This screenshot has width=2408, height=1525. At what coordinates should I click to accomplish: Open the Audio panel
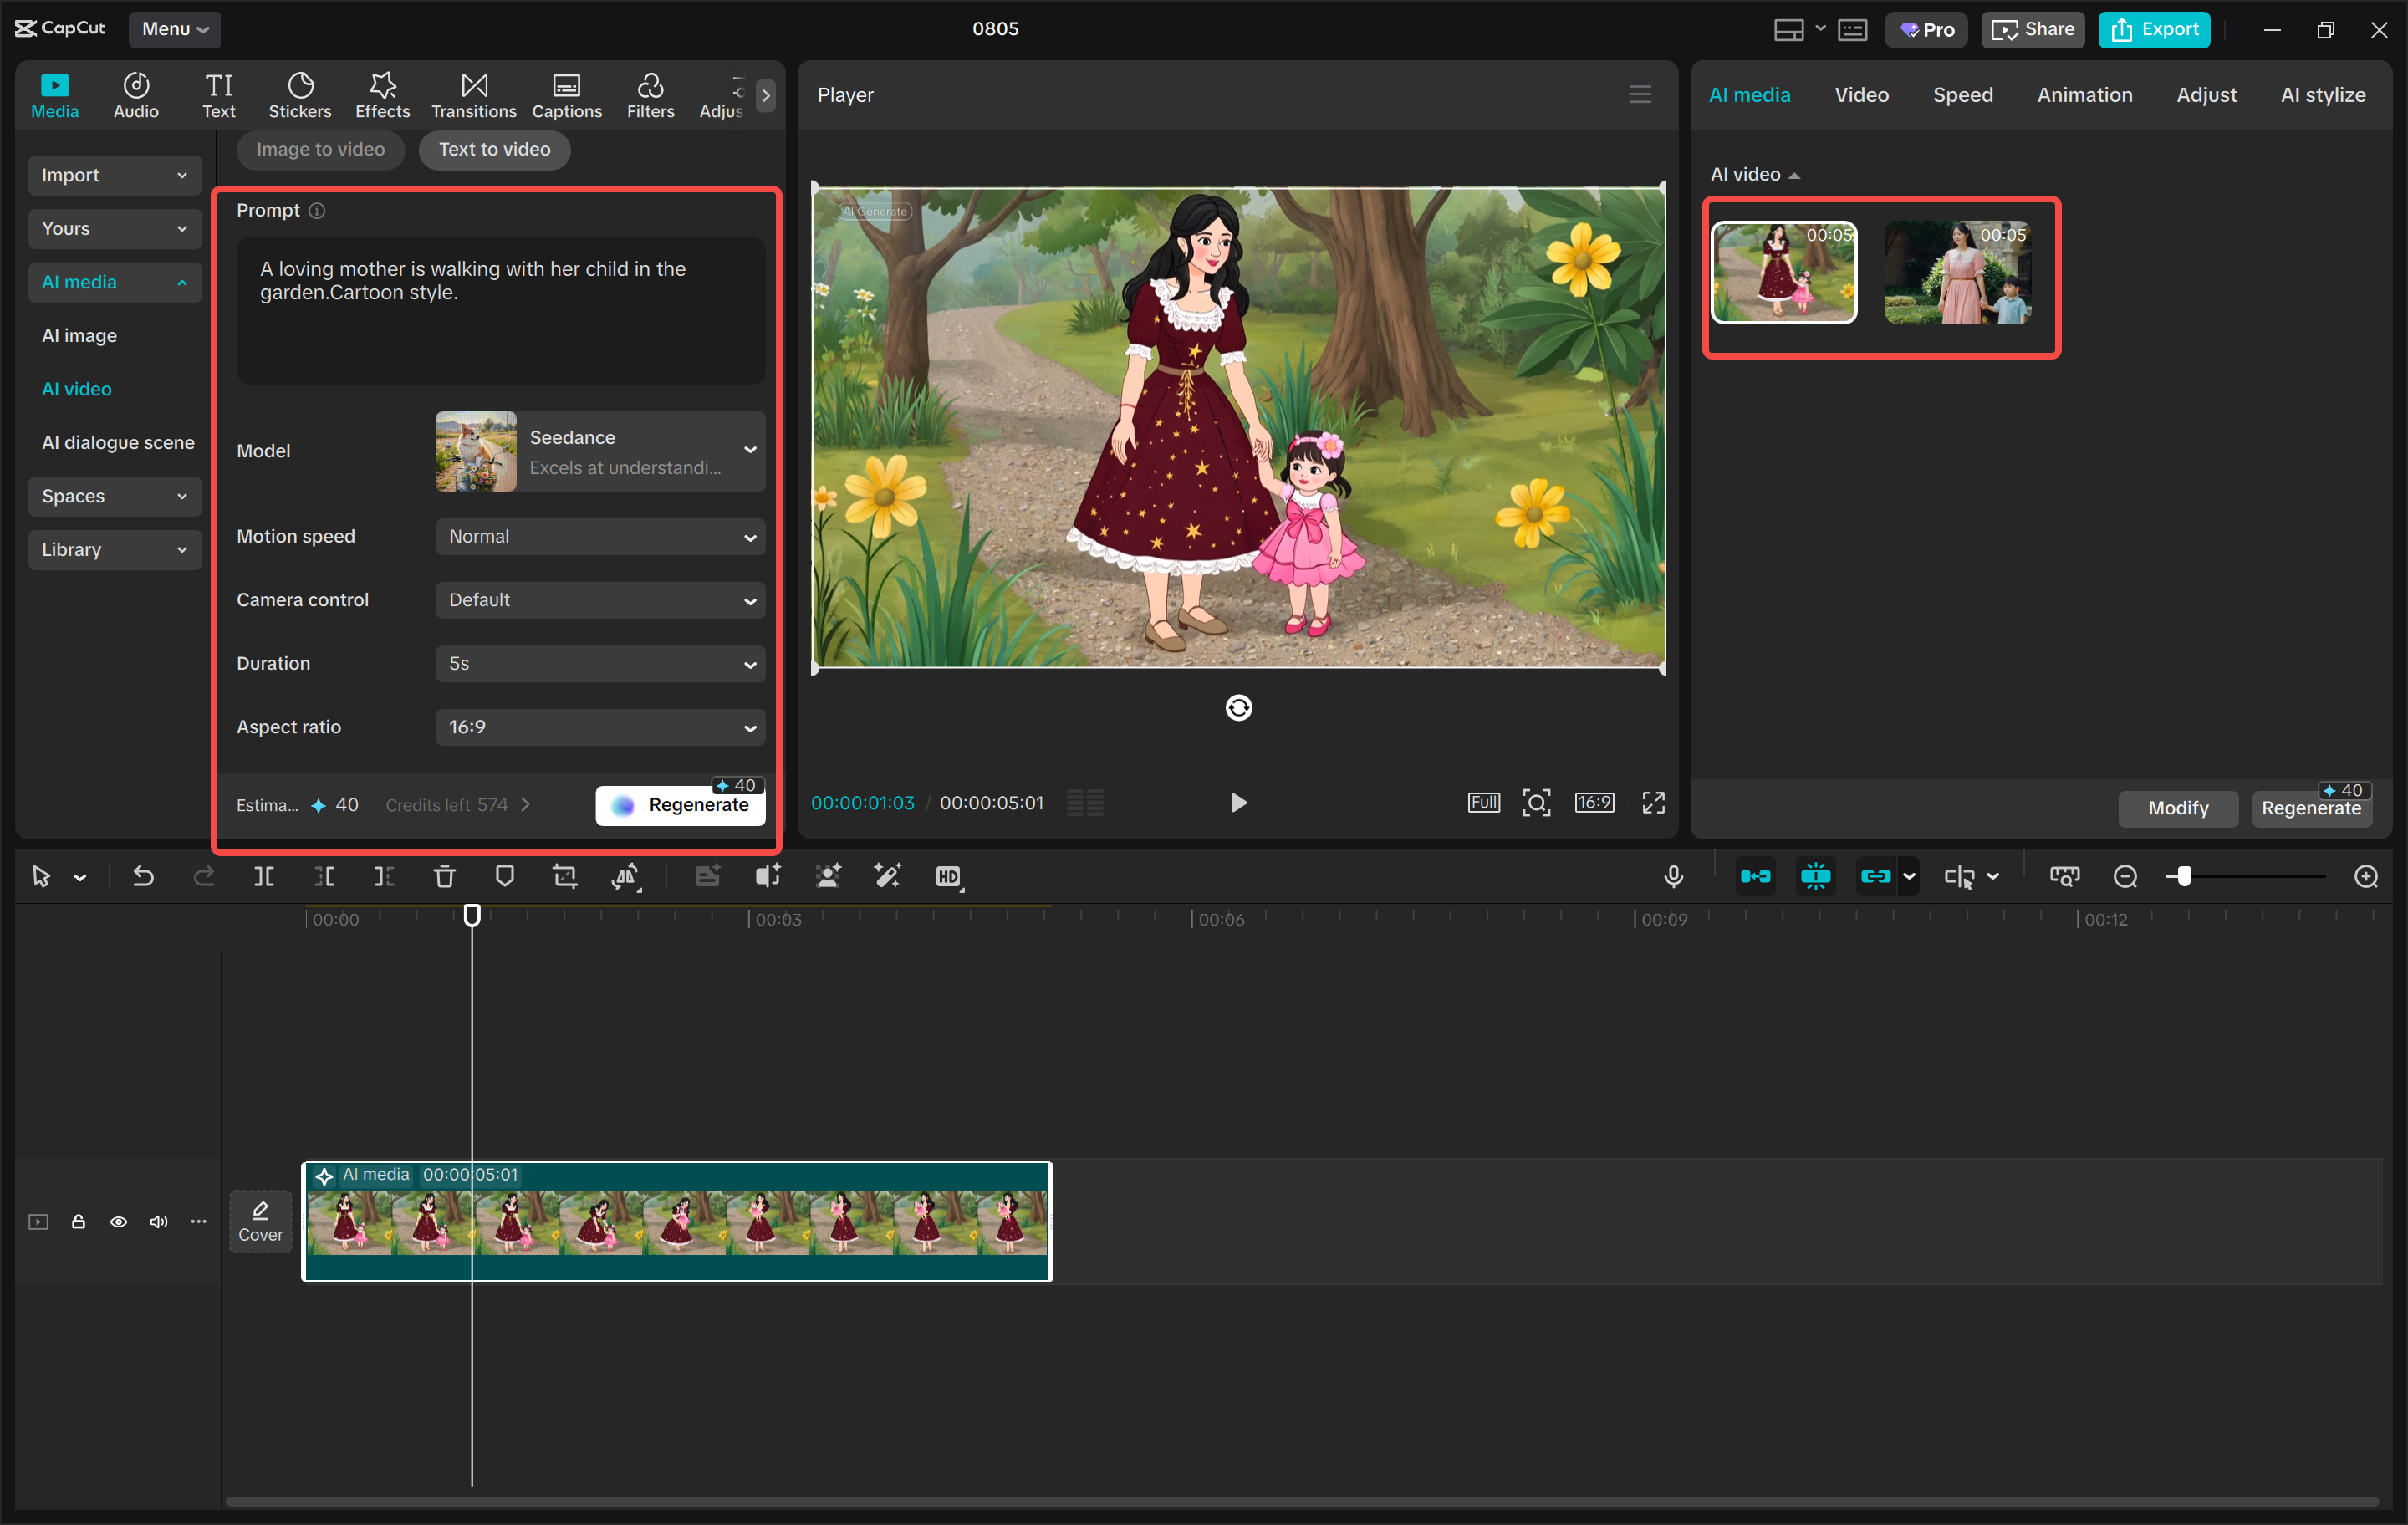135,94
